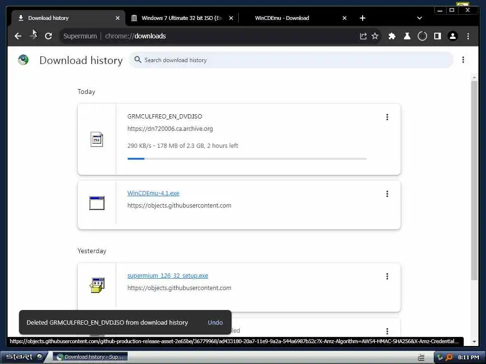Close the Download history tab

pos(118,18)
